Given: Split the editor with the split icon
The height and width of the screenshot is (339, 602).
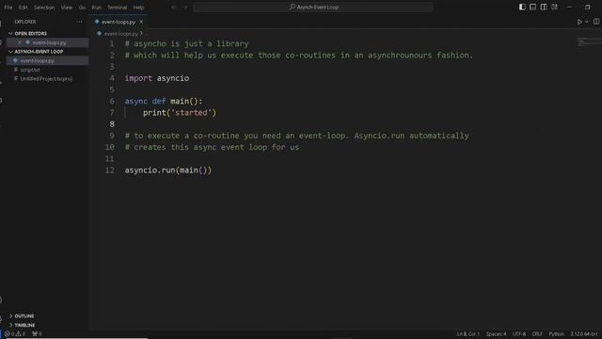Looking at the screenshot, I should tap(596, 22).
